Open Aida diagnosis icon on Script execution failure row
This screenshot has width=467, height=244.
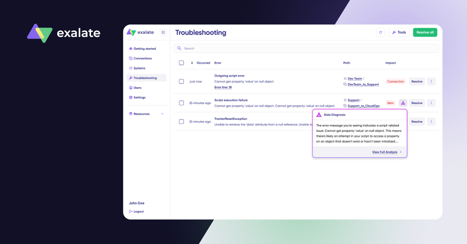(x=403, y=103)
